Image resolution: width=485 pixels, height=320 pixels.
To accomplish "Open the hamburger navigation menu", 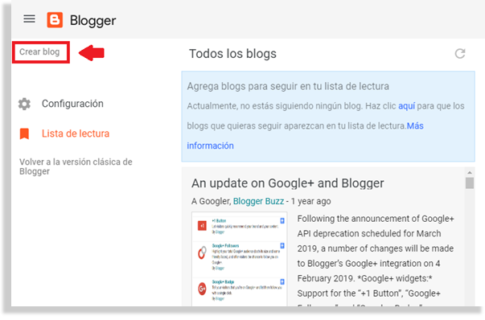I will click(30, 19).
